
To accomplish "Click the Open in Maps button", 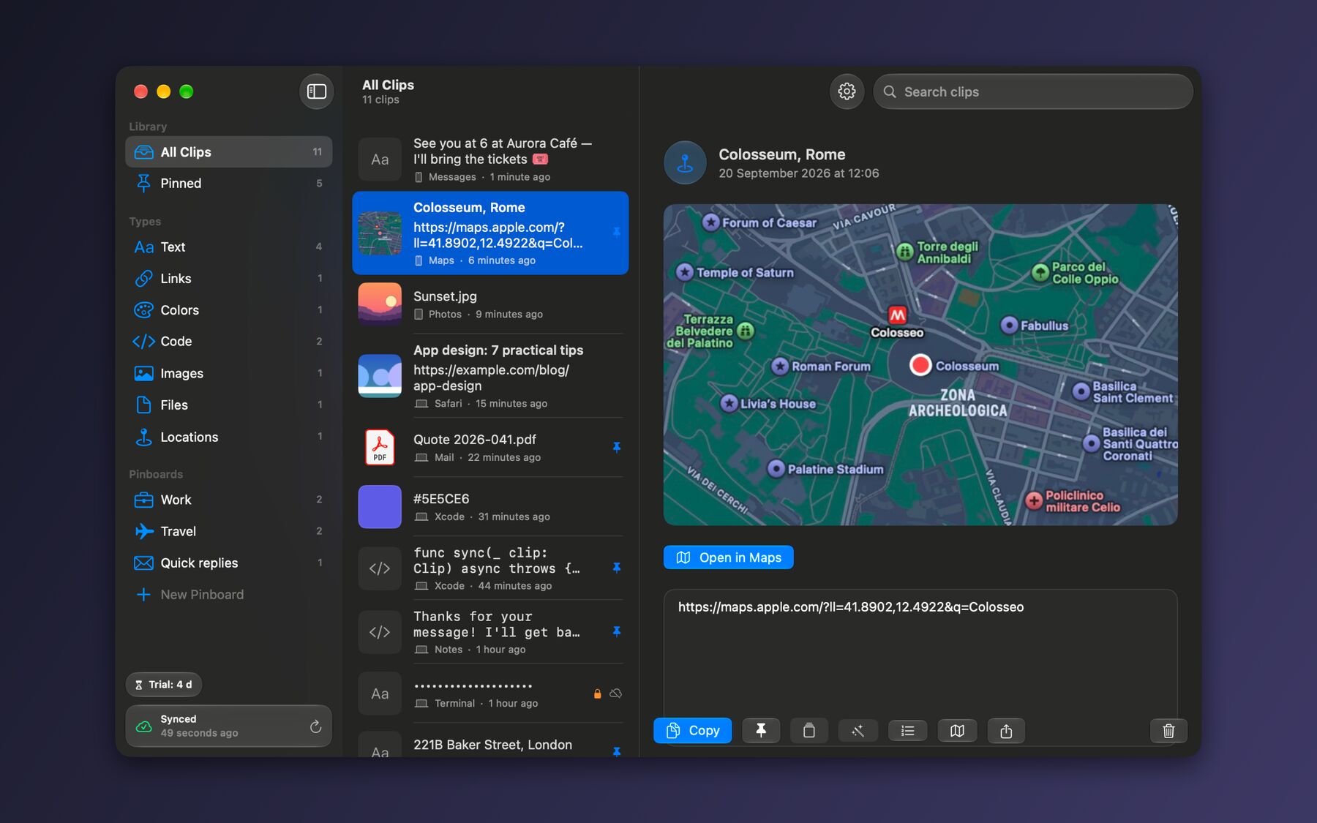I will click(728, 557).
